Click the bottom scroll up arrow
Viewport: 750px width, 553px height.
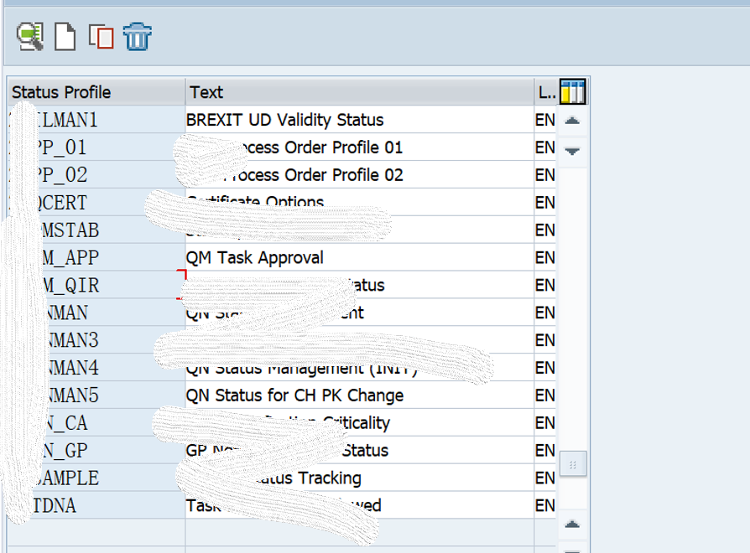tap(572, 525)
